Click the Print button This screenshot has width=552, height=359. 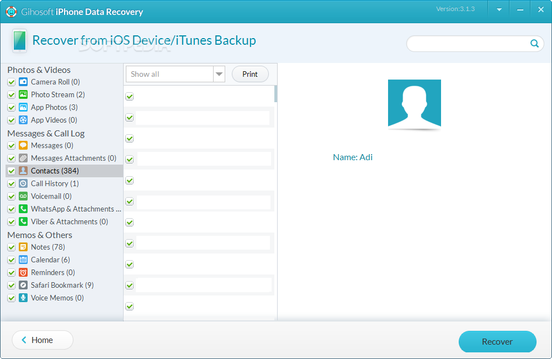[x=250, y=74]
